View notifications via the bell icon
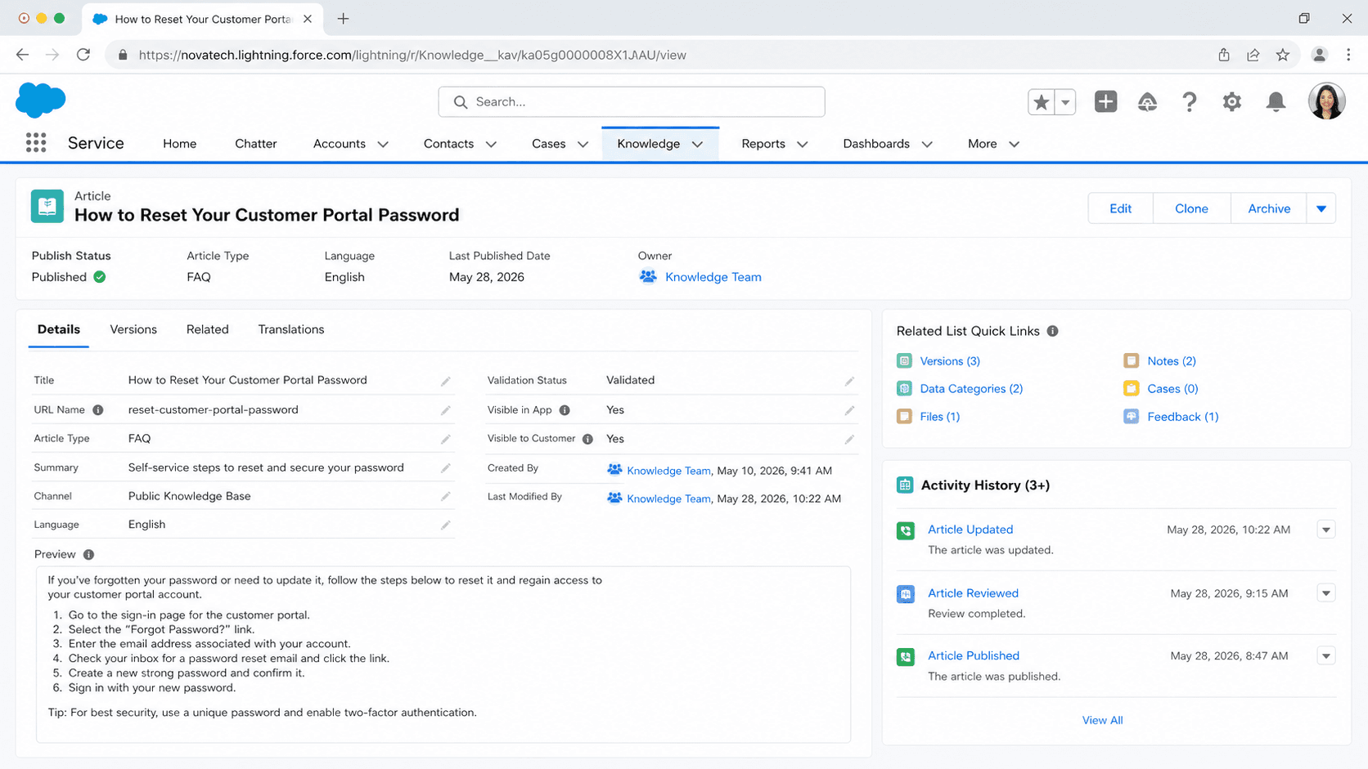1368x769 pixels. [x=1276, y=101]
